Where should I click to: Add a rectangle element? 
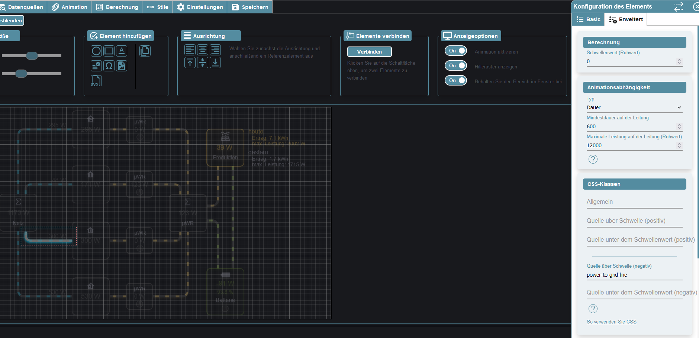[x=109, y=51]
